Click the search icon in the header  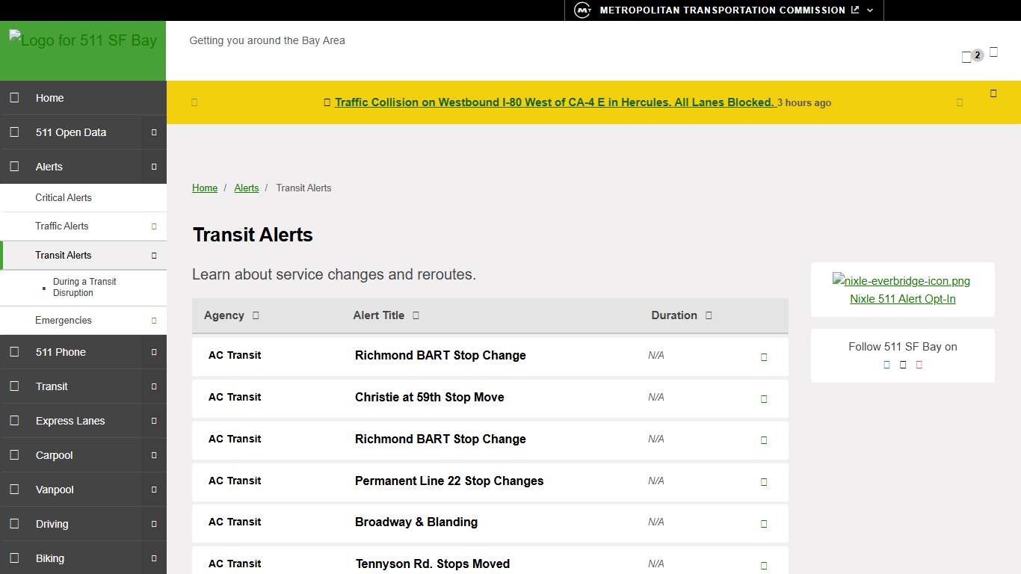click(993, 51)
